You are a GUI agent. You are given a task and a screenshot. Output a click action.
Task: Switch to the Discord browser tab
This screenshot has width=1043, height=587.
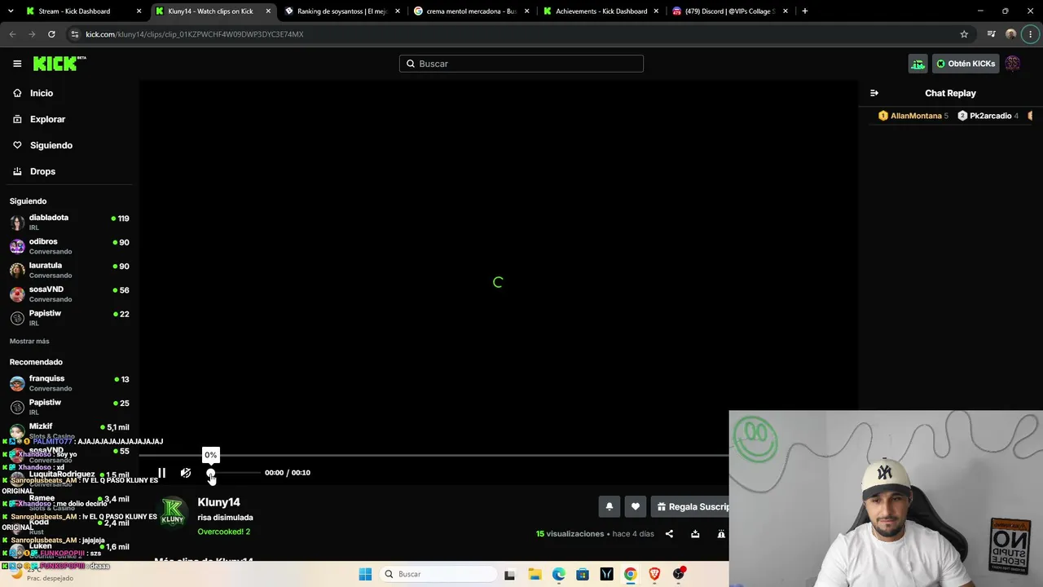731,11
